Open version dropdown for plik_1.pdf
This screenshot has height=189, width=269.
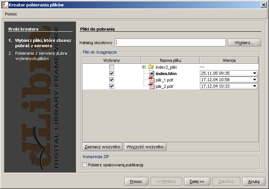pos(255,80)
